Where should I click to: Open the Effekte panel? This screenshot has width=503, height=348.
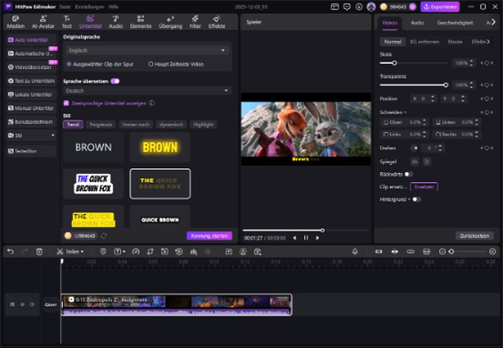(216, 22)
